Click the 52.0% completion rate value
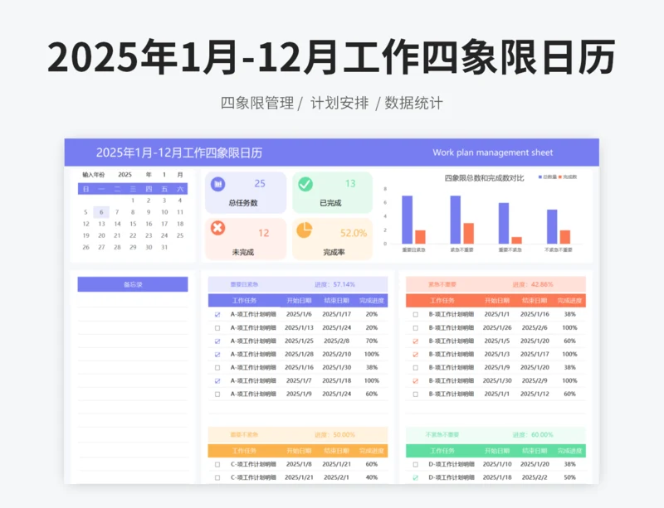The image size is (664, 508). (x=354, y=233)
